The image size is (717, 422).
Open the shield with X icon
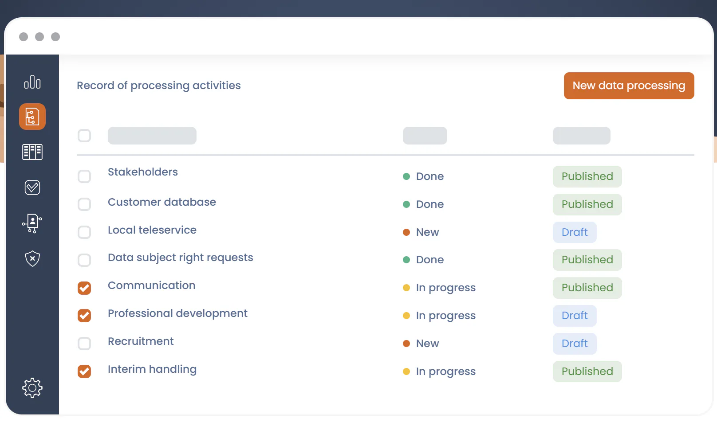coord(32,258)
